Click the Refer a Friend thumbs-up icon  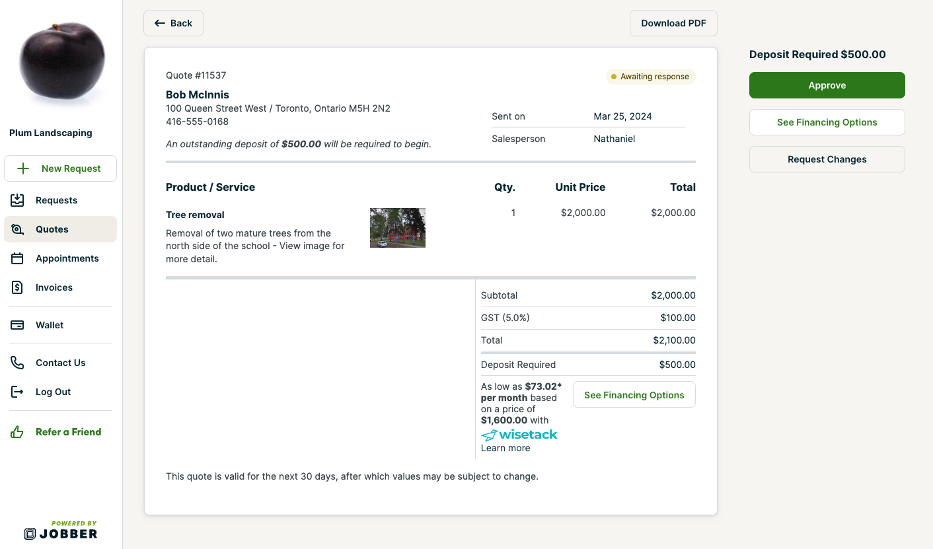click(x=18, y=432)
